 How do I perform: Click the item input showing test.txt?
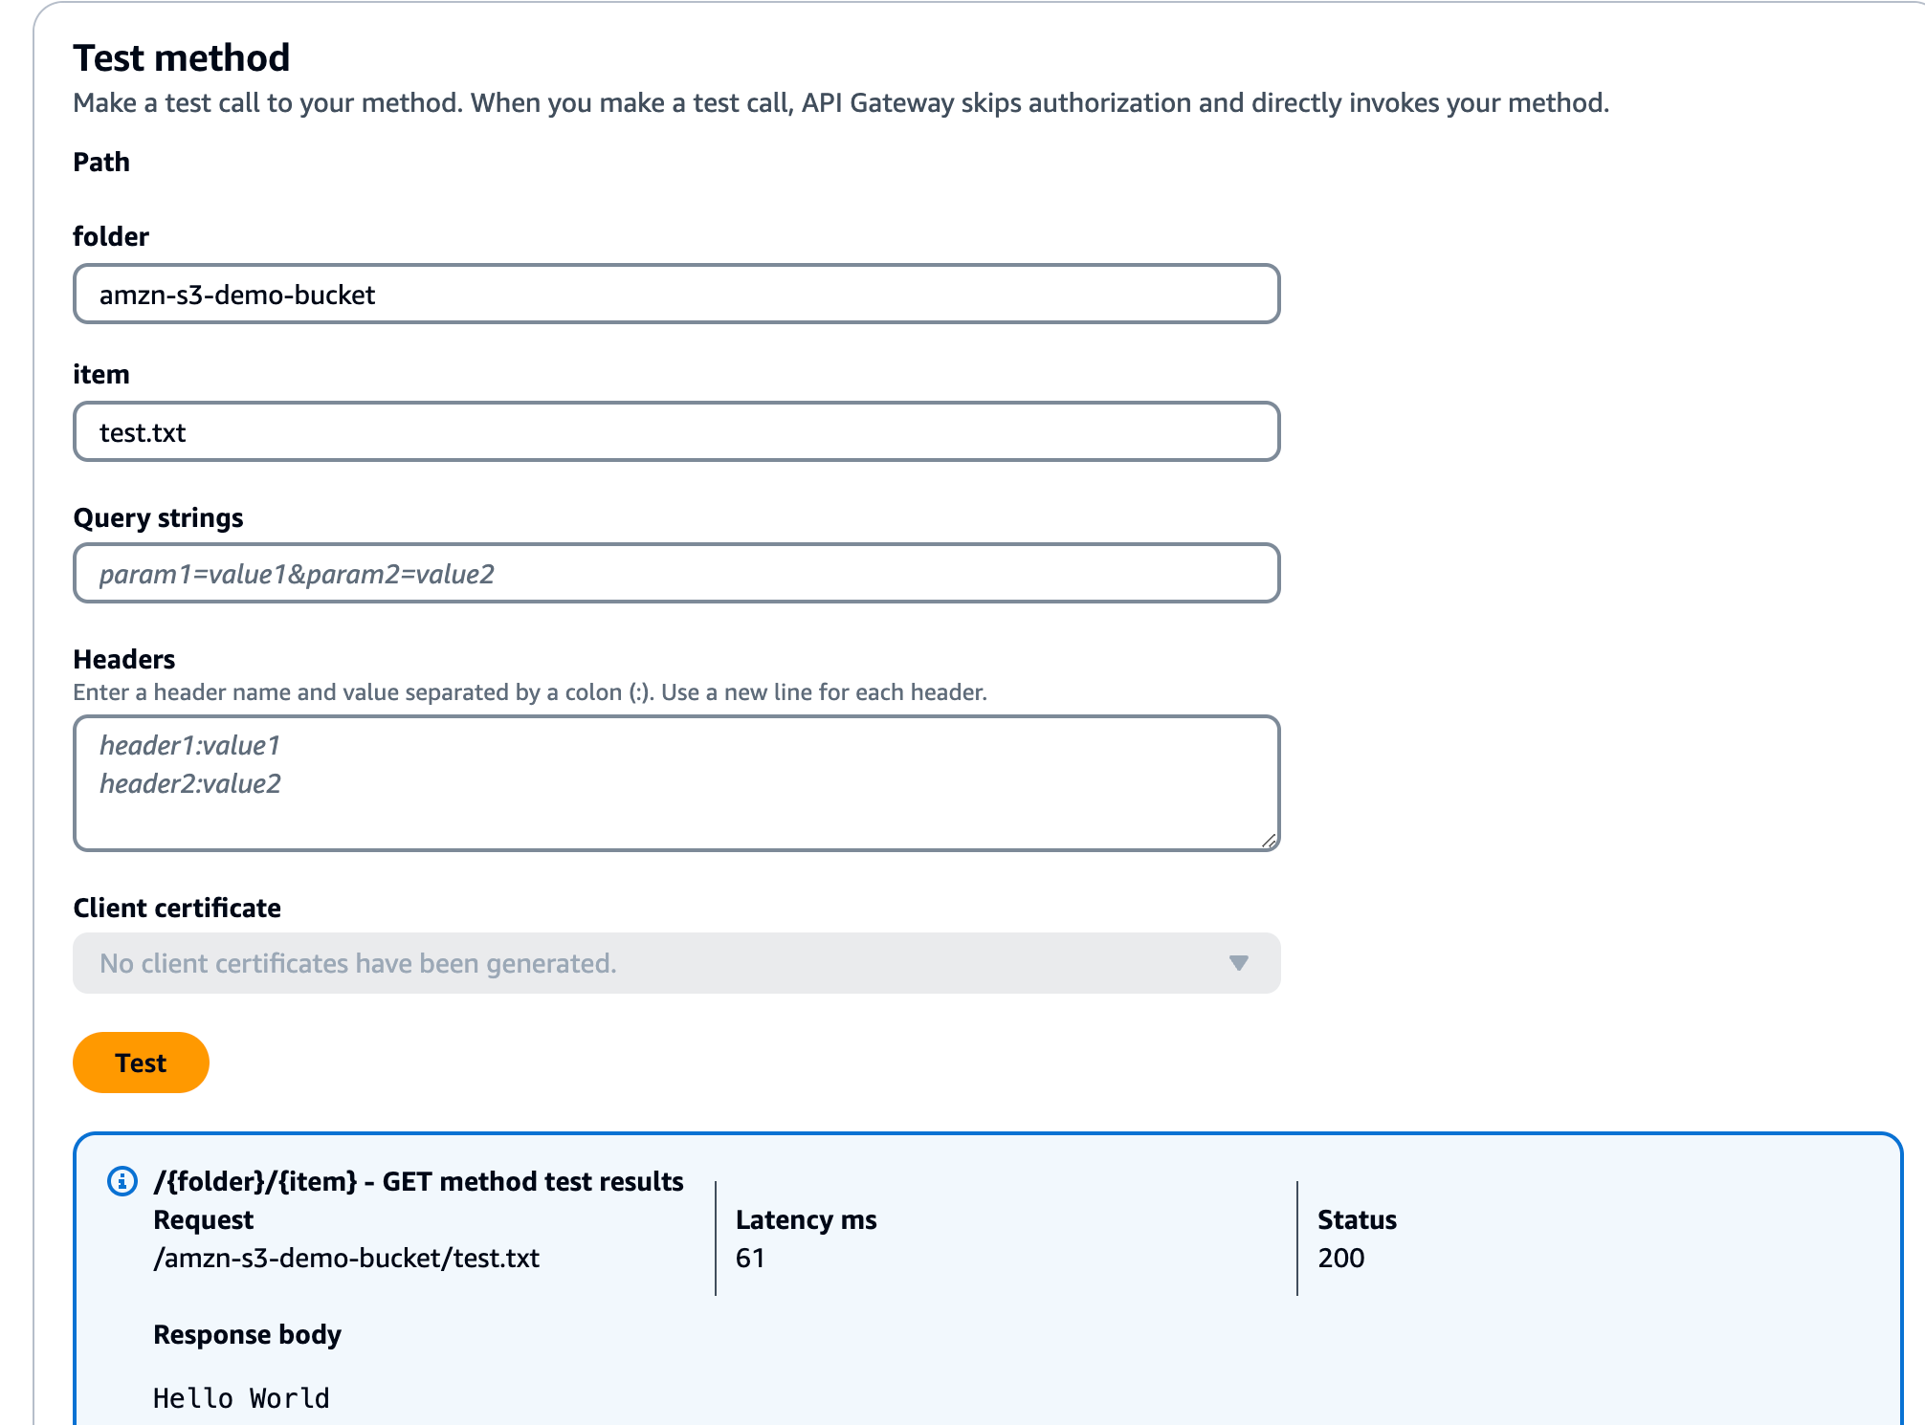(x=675, y=431)
